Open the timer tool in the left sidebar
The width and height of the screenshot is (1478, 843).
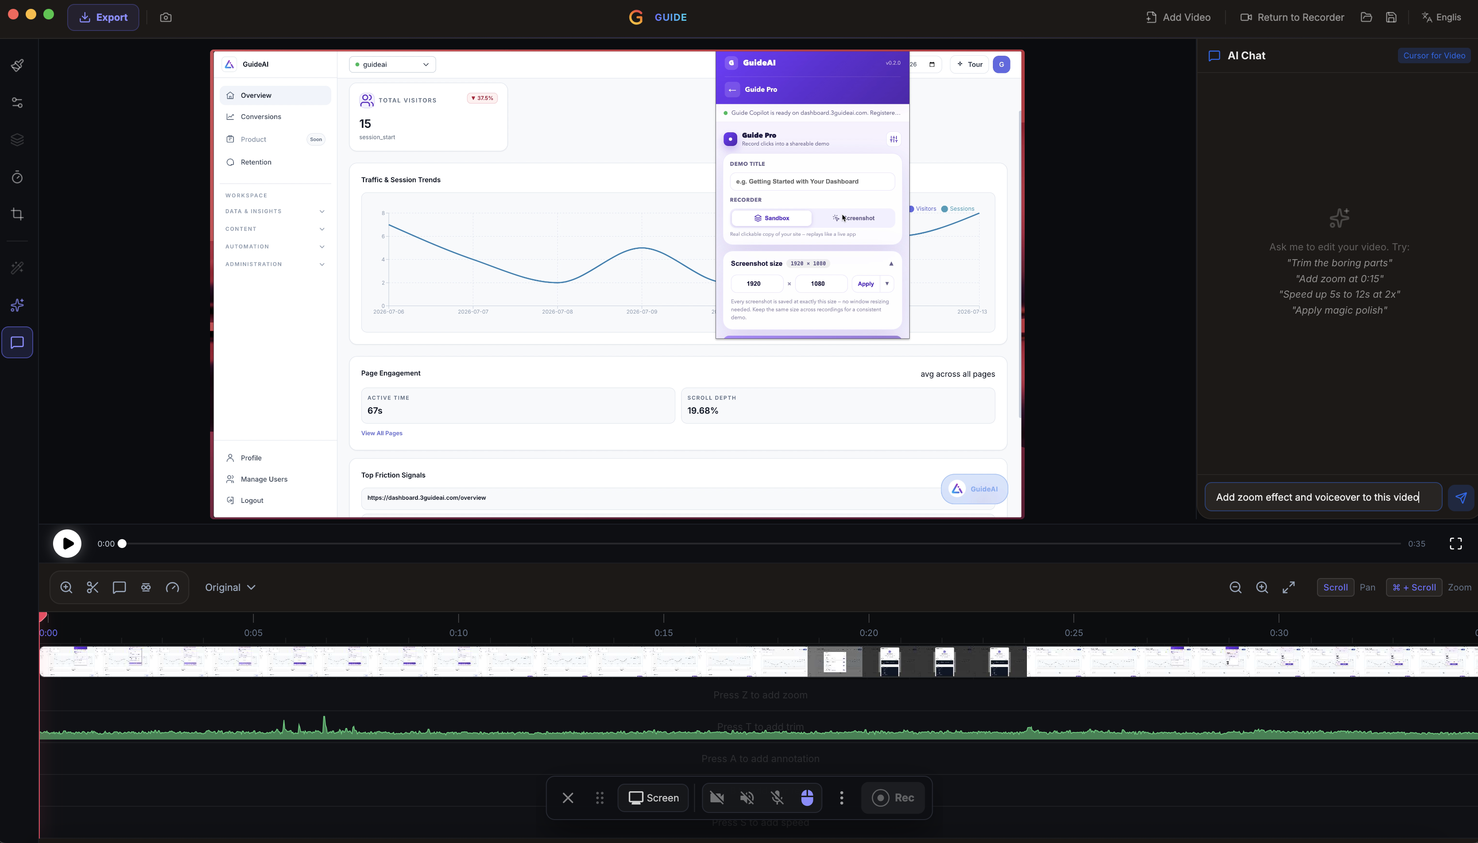click(17, 176)
